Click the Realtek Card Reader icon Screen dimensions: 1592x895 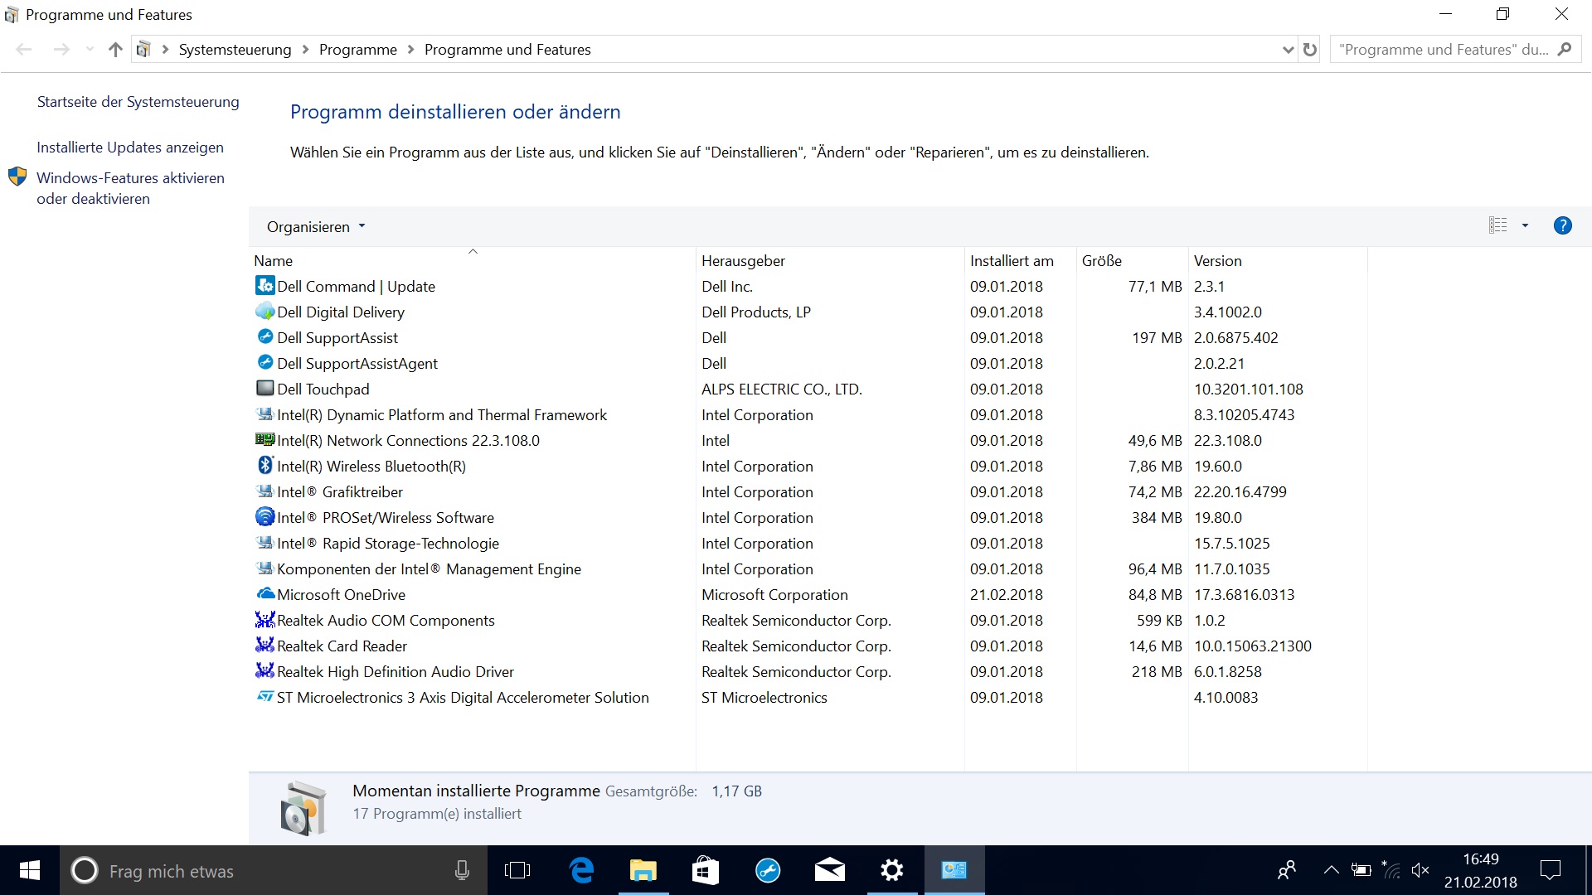click(x=265, y=646)
